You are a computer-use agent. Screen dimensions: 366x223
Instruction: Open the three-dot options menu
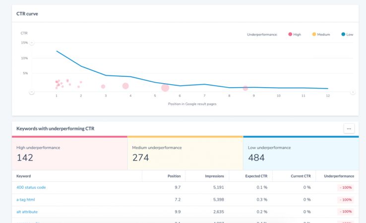[349, 128]
